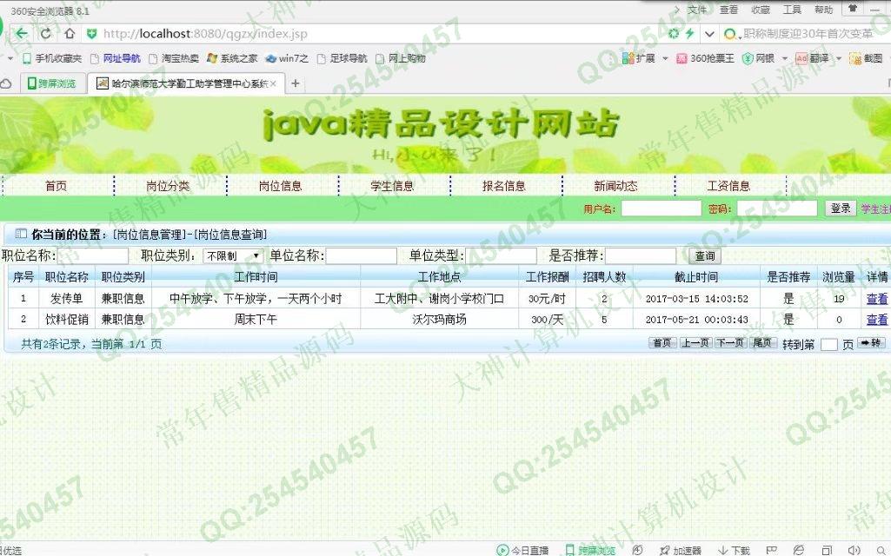
Task: Open 新闻动态 navigation item
Action: (616, 186)
